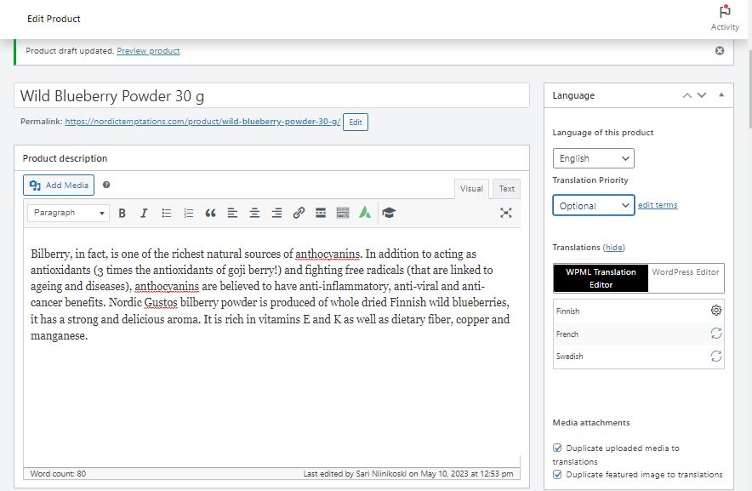
Task: Align text left
Action: pyautogui.click(x=232, y=213)
